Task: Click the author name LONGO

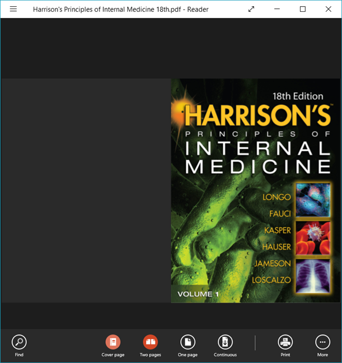Action: 277,197
